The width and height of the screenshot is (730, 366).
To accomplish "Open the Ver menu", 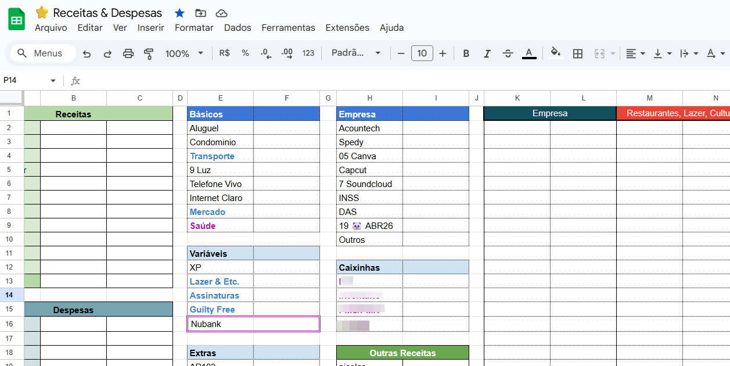I will (x=120, y=28).
